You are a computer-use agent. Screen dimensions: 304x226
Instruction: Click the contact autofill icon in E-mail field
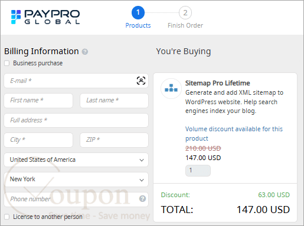tap(141, 81)
